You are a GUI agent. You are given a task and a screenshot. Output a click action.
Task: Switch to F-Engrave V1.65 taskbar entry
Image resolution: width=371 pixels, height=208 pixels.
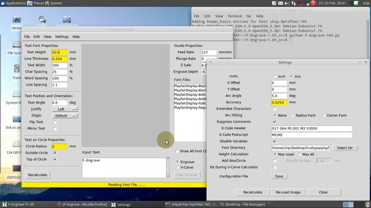click(19, 205)
